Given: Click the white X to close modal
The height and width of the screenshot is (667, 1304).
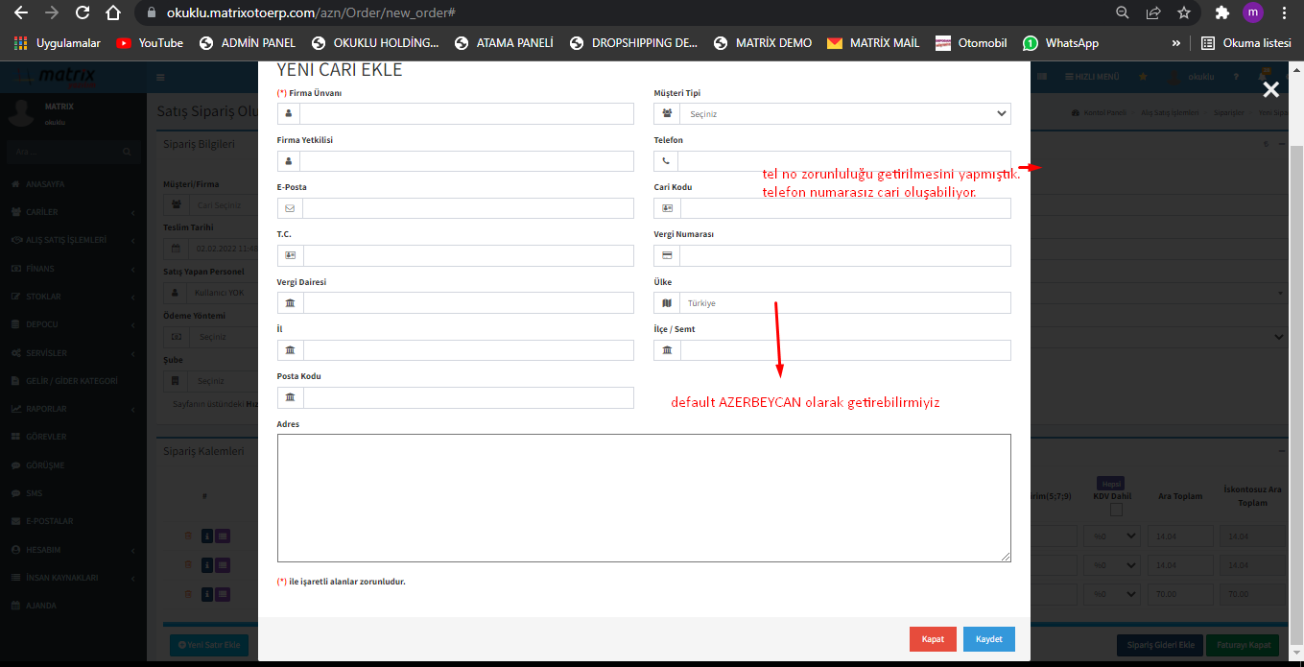Looking at the screenshot, I should pos(1270,90).
